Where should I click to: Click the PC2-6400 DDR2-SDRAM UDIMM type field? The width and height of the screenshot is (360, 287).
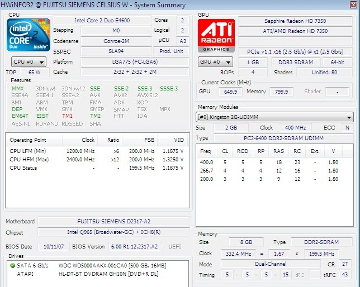pyautogui.click(x=283, y=138)
